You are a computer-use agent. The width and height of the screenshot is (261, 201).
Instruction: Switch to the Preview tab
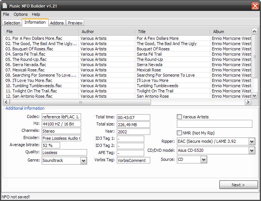(x=75, y=23)
